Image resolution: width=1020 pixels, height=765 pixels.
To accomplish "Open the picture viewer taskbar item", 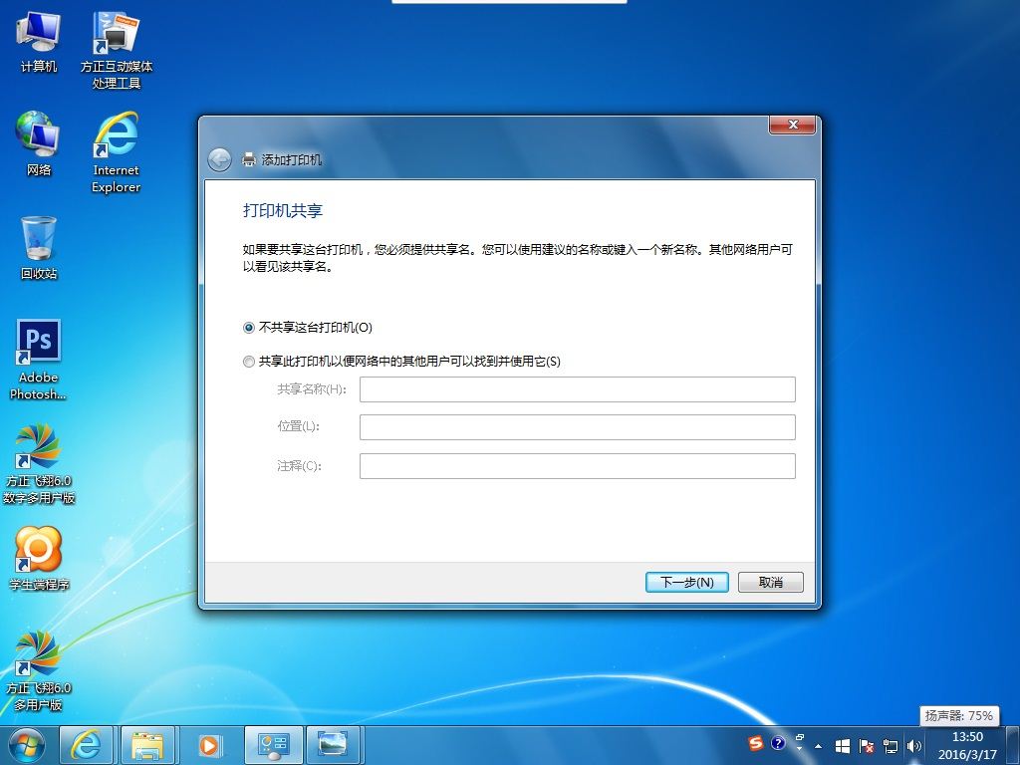I will [x=333, y=745].
